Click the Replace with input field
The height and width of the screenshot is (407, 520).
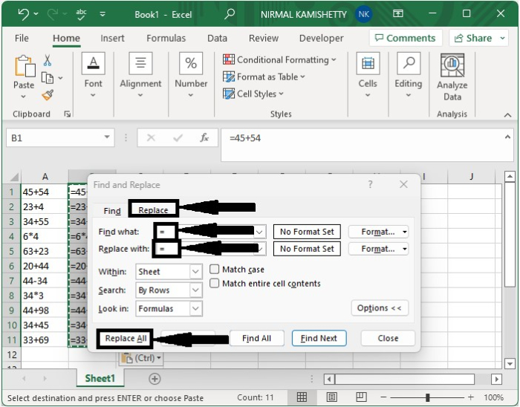click(210, 249)
